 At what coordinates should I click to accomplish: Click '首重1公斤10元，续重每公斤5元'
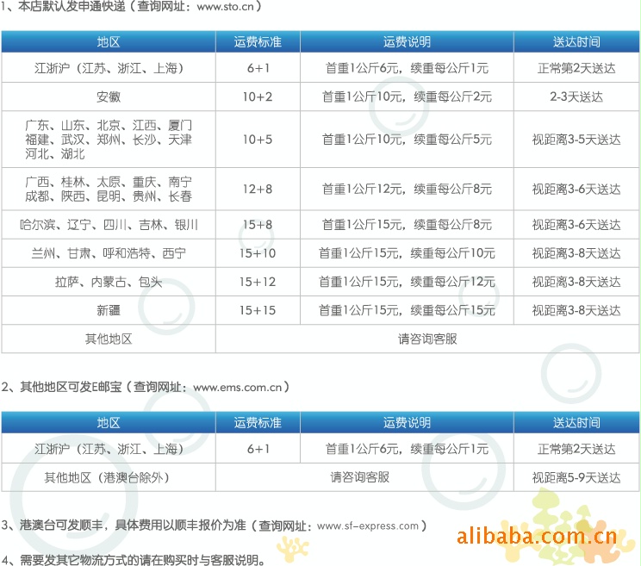[x=407, y=140]
